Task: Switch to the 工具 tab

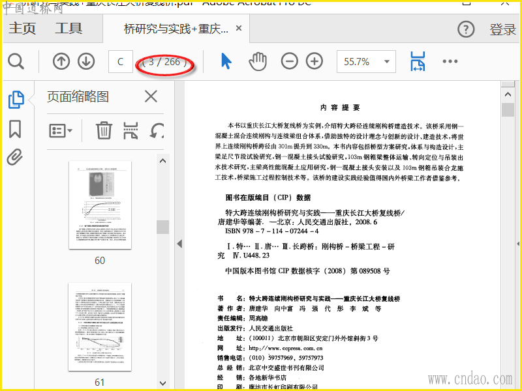Action: pos(69,28)
